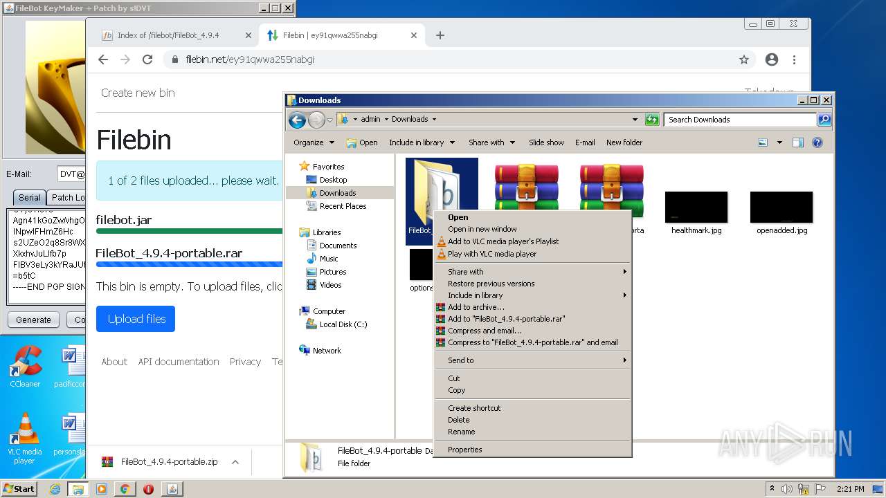The width and height of the screenshot is (886, 498).
Task: Open Explorer help icon
Action: [817, 142]
